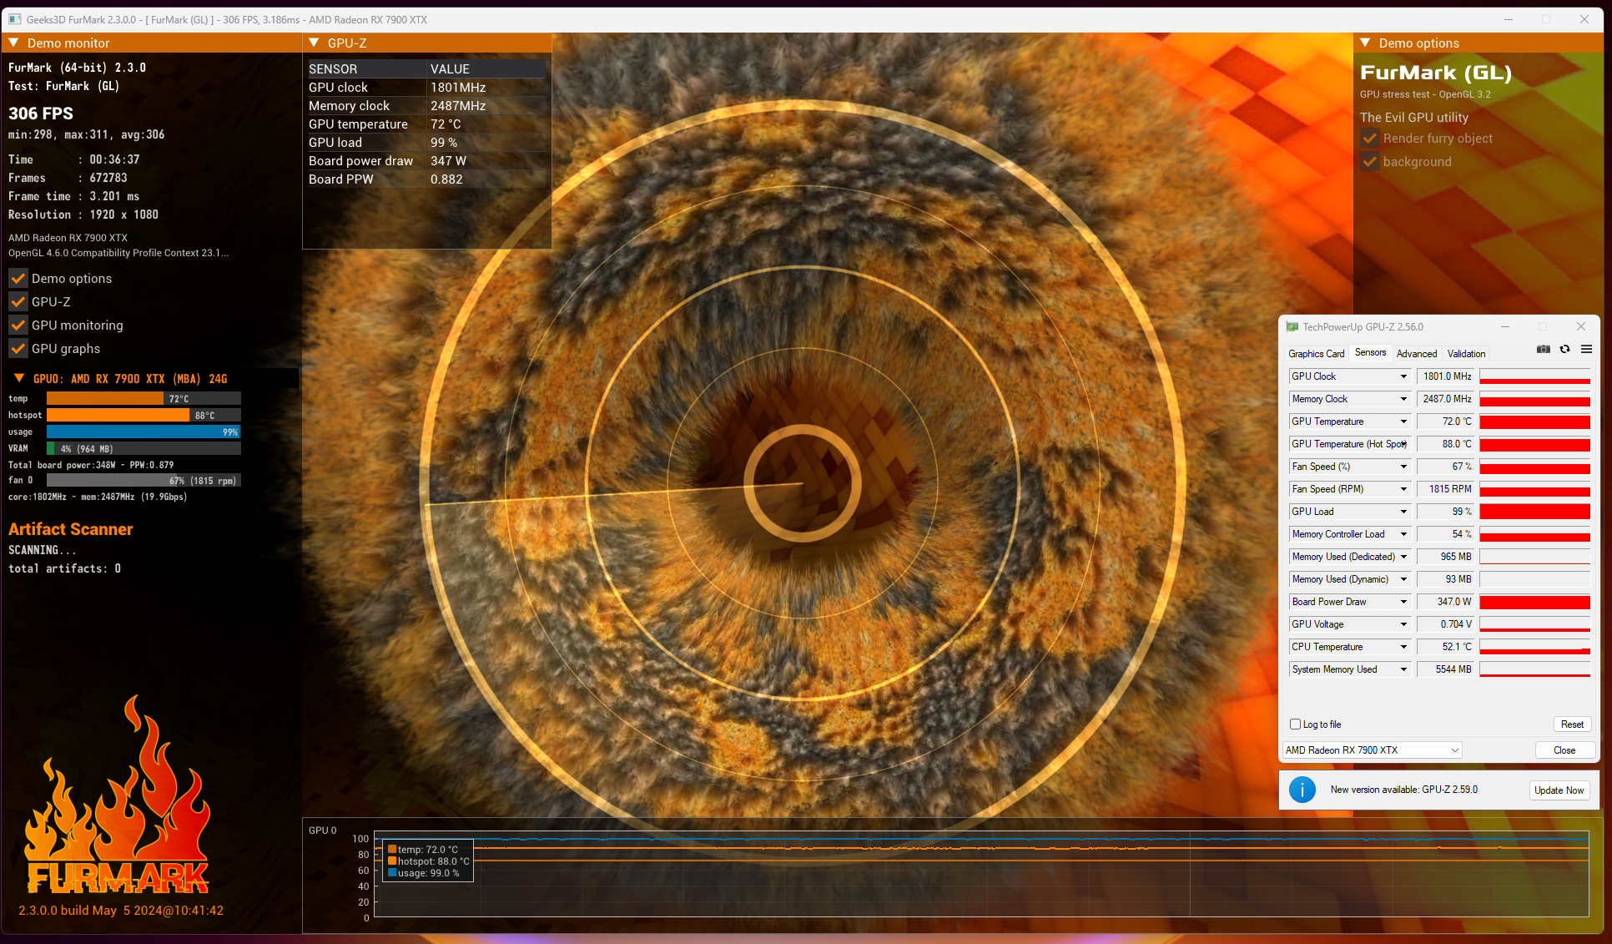
Task: Open the GPU Voltage sensor dropdown
Action: 1403,624
